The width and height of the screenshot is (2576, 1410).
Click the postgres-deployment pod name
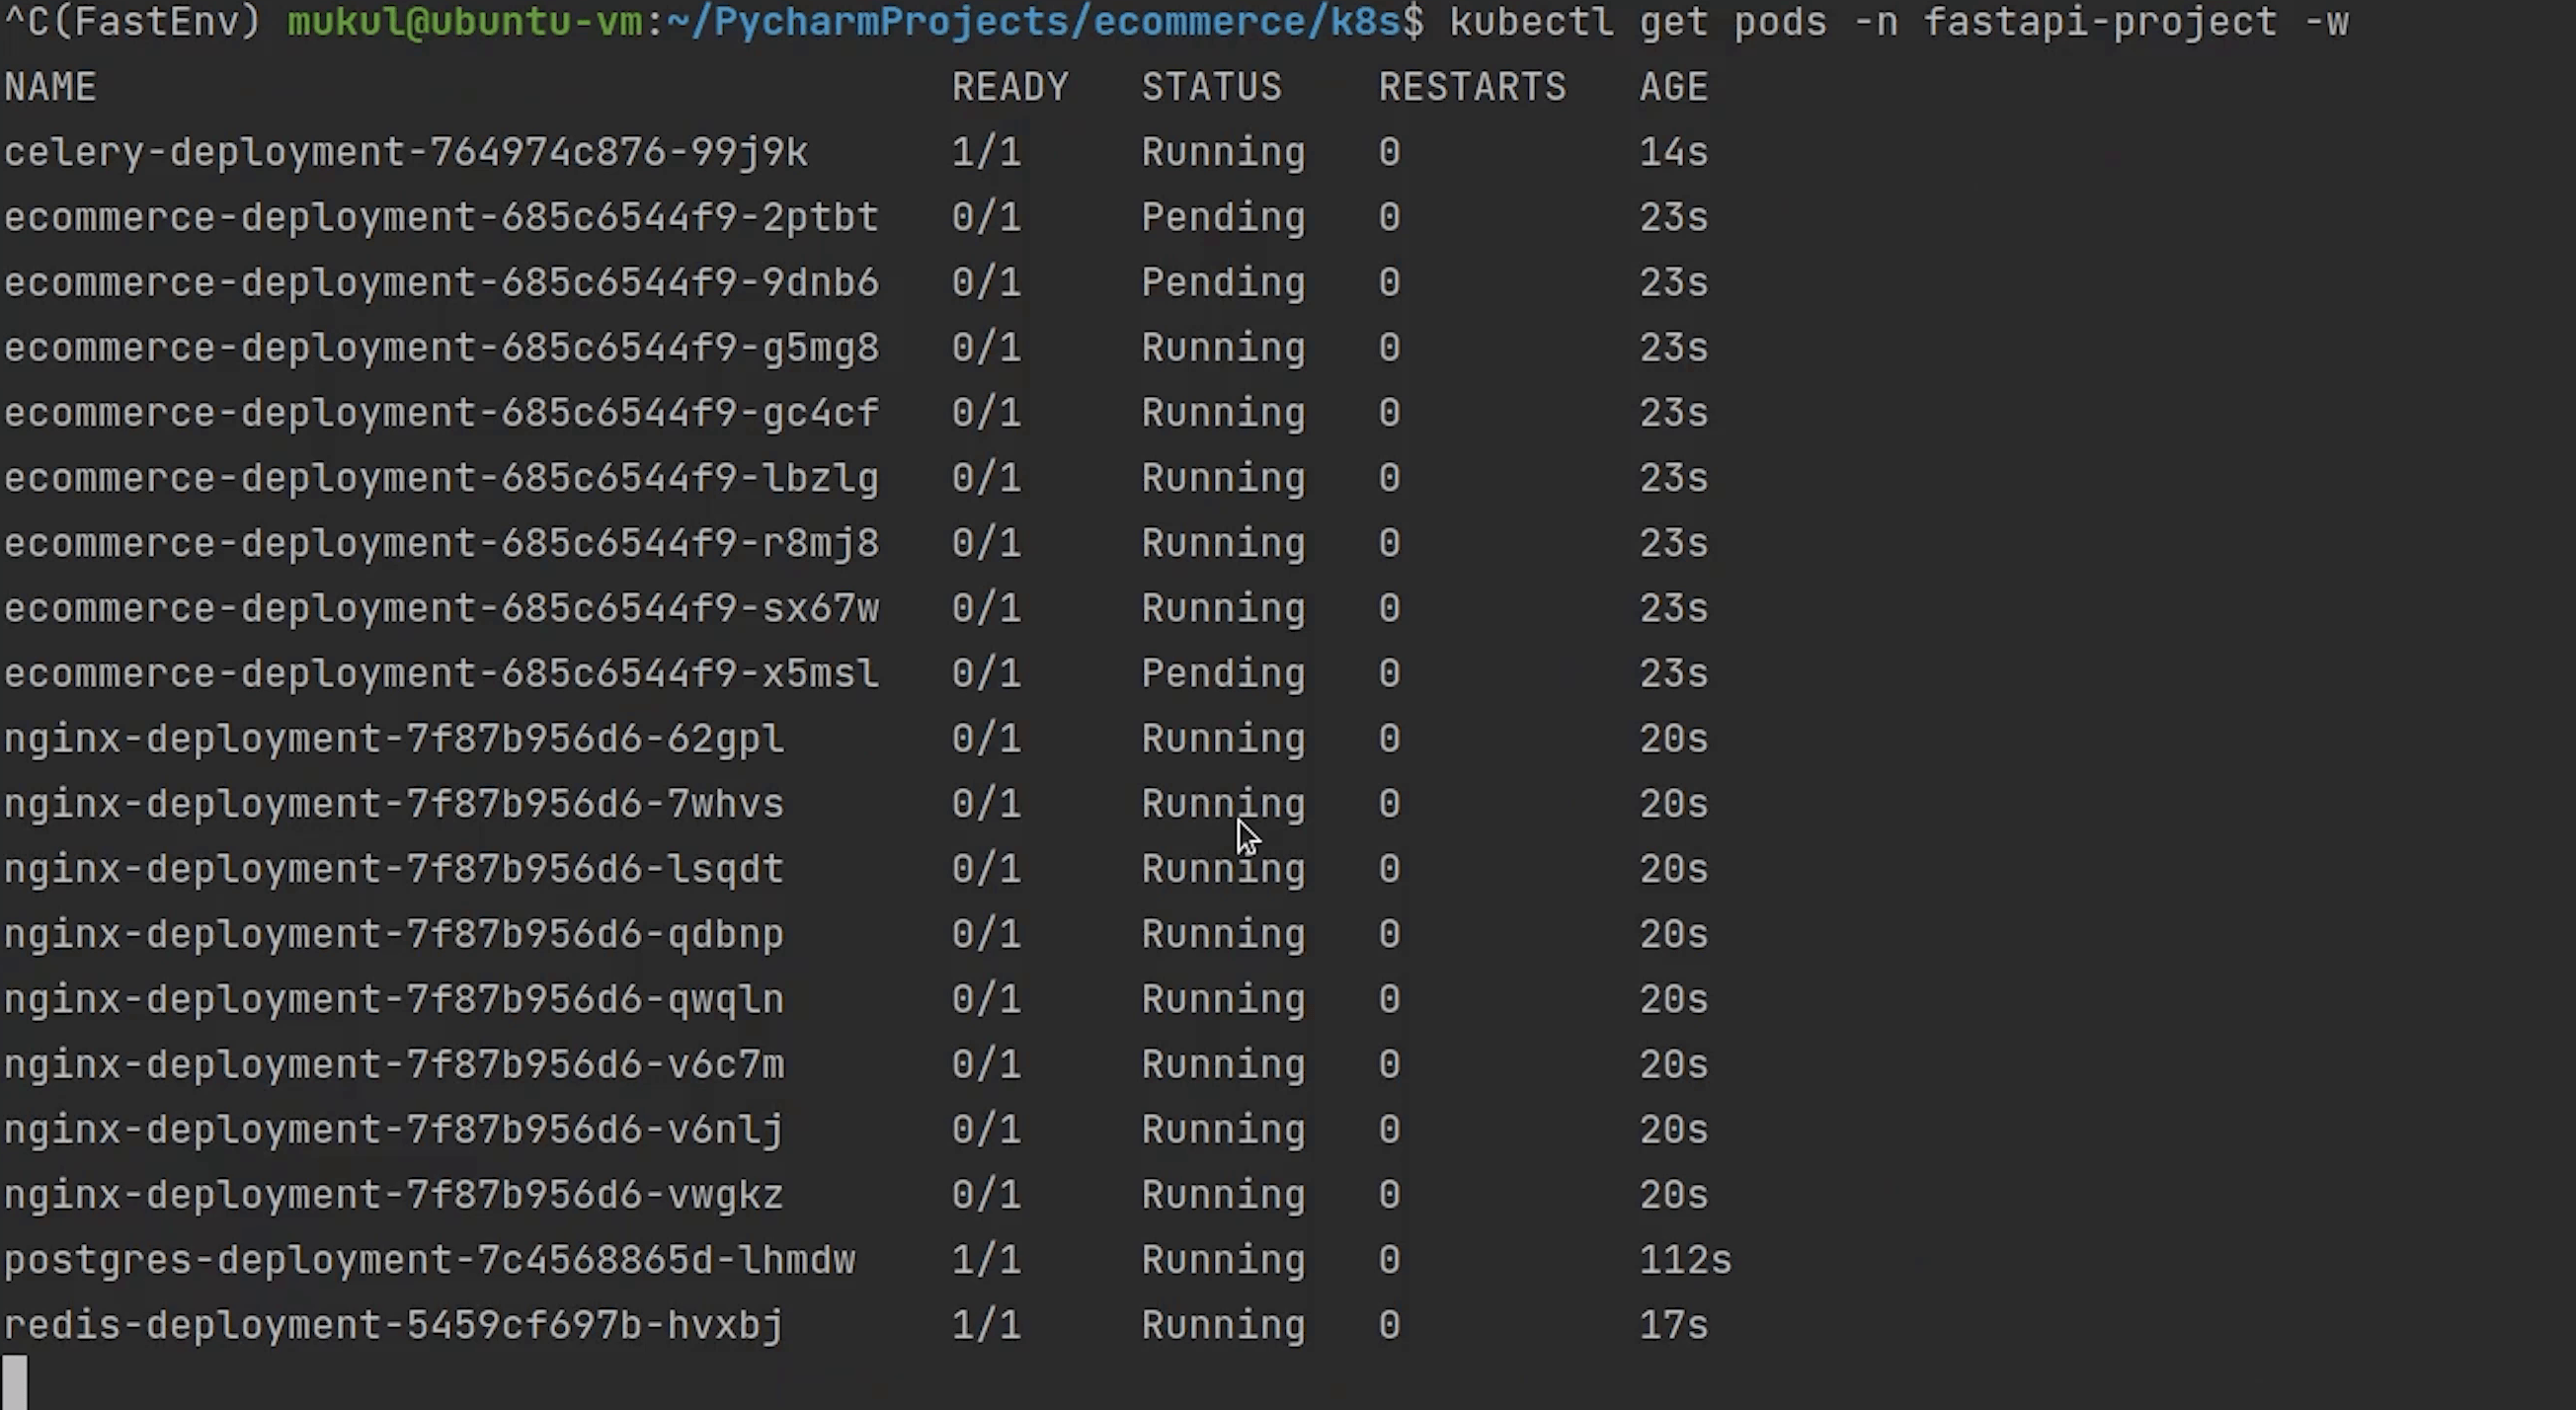(430, 1260)
